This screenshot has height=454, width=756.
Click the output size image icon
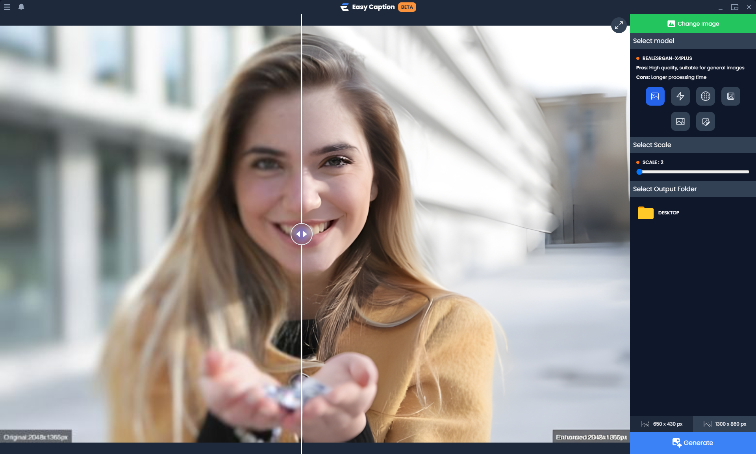(707, 424)
